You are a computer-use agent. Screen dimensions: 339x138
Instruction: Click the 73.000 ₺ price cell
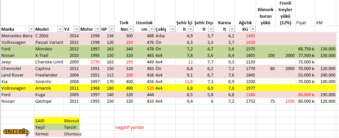point(306,62)
